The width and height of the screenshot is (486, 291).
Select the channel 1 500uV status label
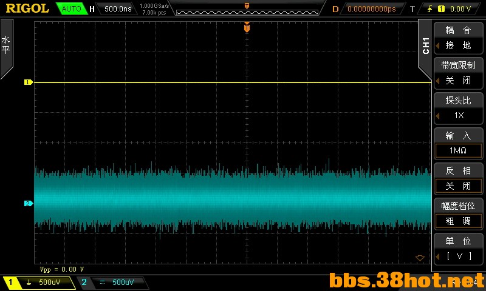50,283
